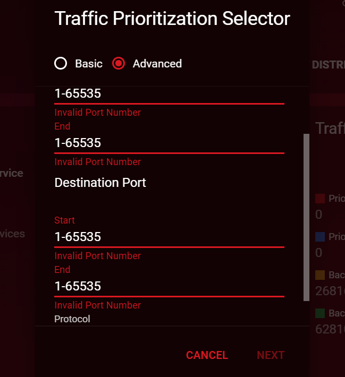Click the bold 'rvice' item in the sidebar

[12, 173]
